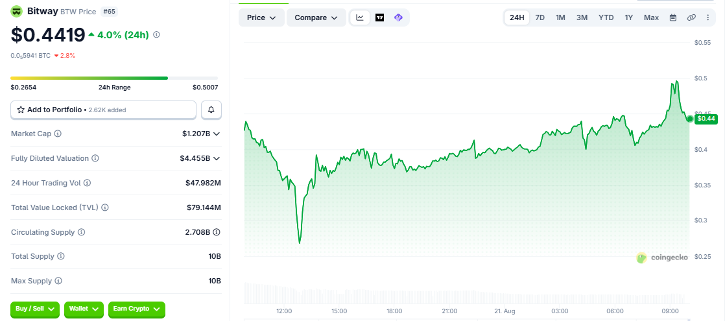Open the calendar date range picker
725x321 pixels.
point(673,18)
